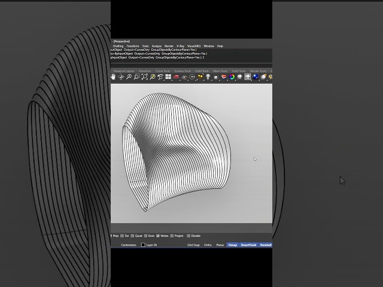Switch to the four viewports layout icon

168,77
